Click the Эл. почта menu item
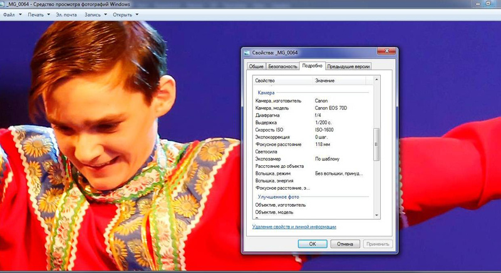The image size is (501, 273). click(x=67, y=14)
